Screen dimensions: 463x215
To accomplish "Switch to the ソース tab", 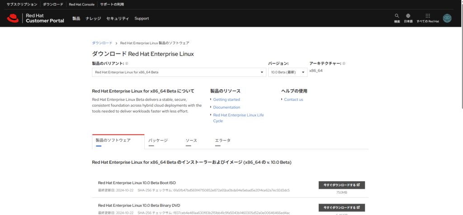I will click(x=191, y=141).
